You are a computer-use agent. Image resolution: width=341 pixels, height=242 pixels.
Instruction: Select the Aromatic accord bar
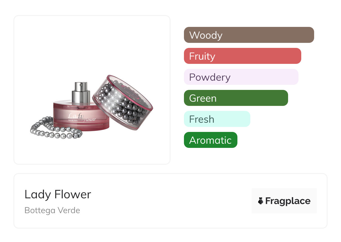tap(211, 140)
